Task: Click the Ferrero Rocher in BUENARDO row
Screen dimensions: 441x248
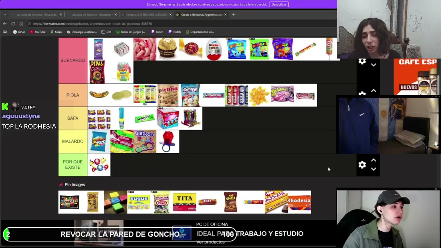Action: [x=167, y=49]
